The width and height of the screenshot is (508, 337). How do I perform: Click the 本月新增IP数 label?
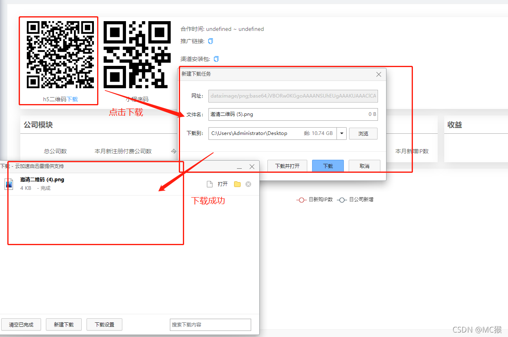coord(412,151)
